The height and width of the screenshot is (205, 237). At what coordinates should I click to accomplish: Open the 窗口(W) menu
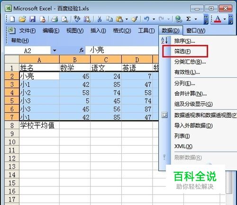(196, 30)
